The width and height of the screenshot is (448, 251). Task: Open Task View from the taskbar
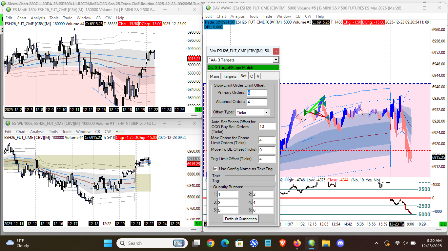point(196,243)
